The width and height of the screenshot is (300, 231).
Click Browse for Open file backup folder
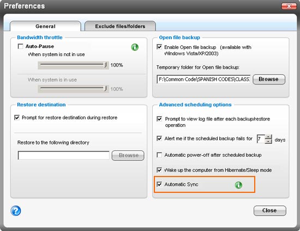[269, 80]
